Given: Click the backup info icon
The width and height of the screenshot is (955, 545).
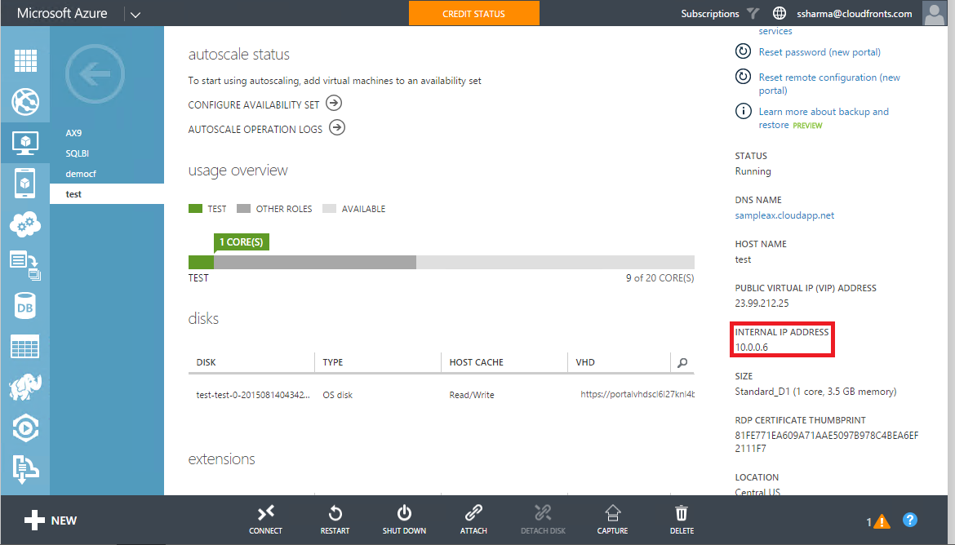Looking at the screenshot, I should coord(743,111).
